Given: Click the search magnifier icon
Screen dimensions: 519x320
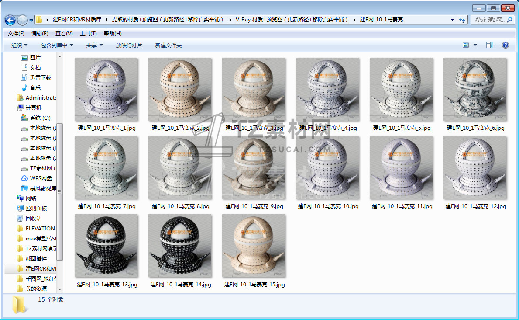Looking at the screenshot, I should 510,20.
